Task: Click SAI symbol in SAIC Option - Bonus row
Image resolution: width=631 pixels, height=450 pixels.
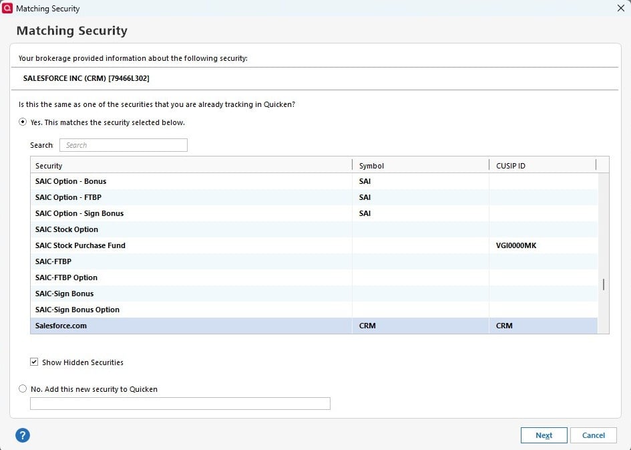Action: (x=365, y=181)
